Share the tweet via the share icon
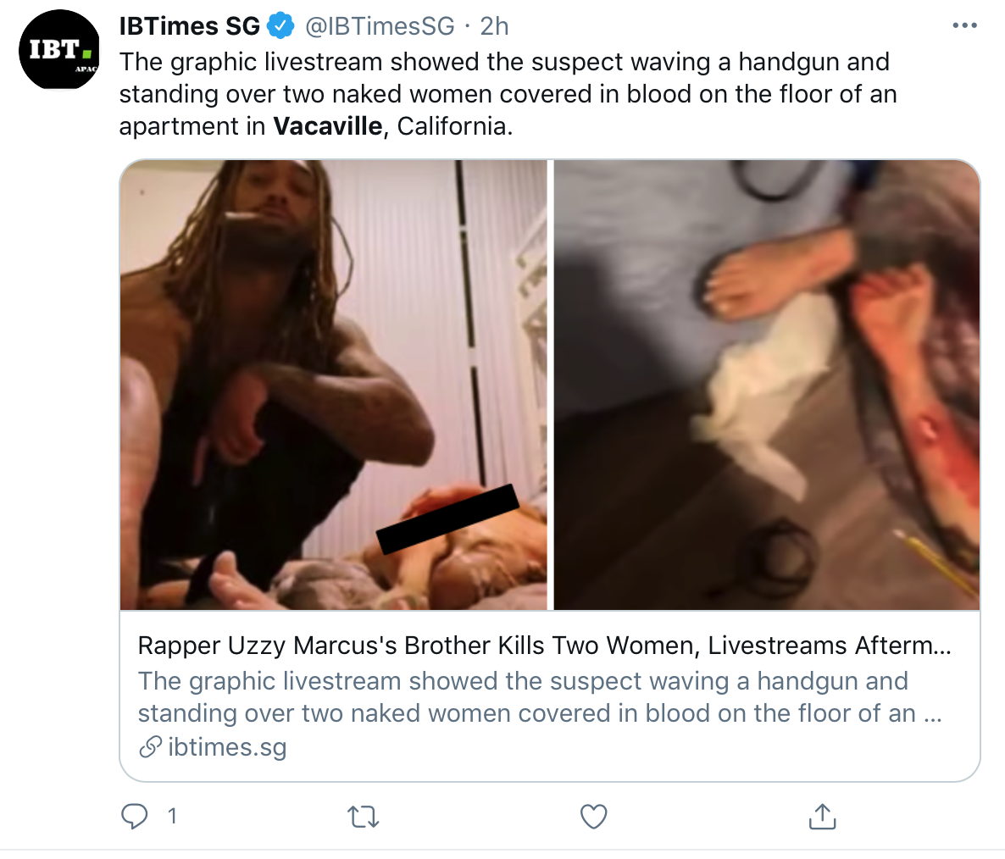This screenshot has height=859, width=1005. [822, 817]
